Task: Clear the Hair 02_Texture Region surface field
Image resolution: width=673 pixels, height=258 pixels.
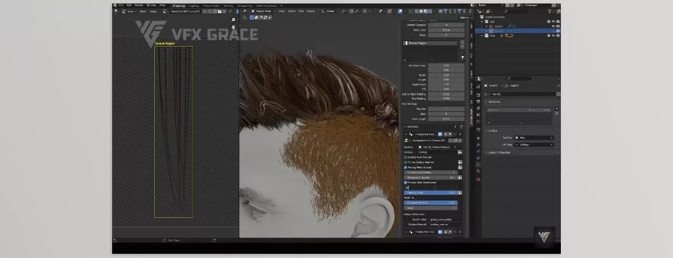Action: click(455, 147)
